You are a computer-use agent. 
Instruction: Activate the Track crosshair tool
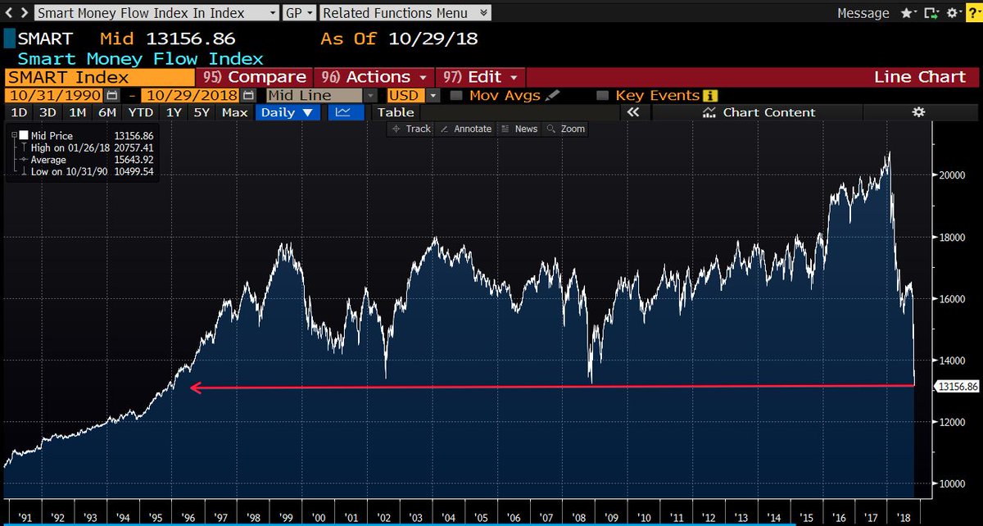point(411,129)
